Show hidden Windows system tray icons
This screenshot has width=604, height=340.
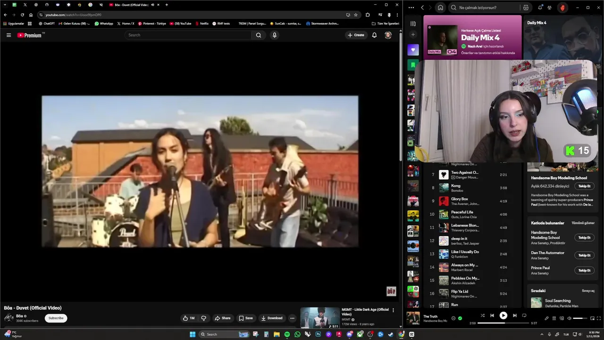tap(541, 334)
